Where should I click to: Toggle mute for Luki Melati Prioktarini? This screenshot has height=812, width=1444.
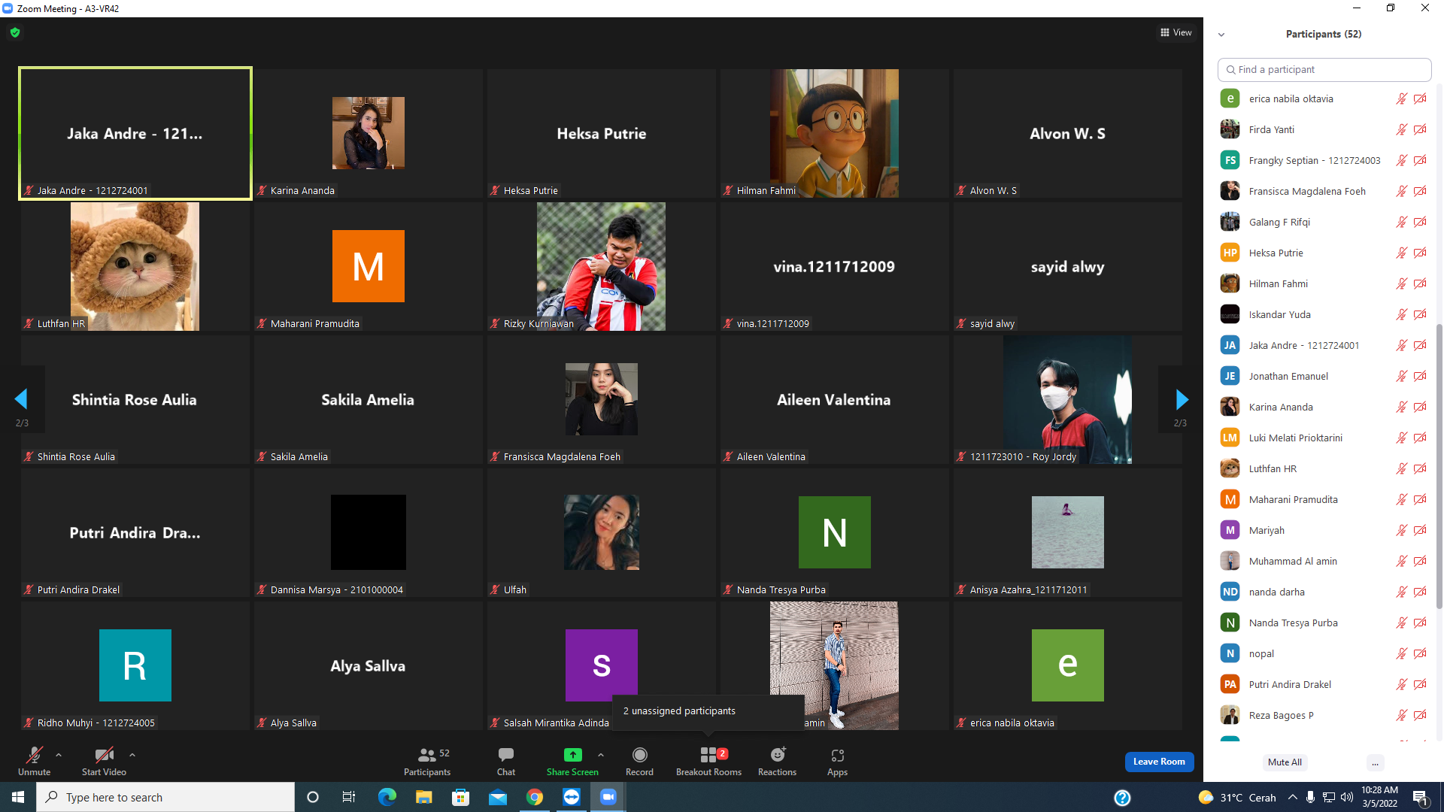click(1401, 438)
